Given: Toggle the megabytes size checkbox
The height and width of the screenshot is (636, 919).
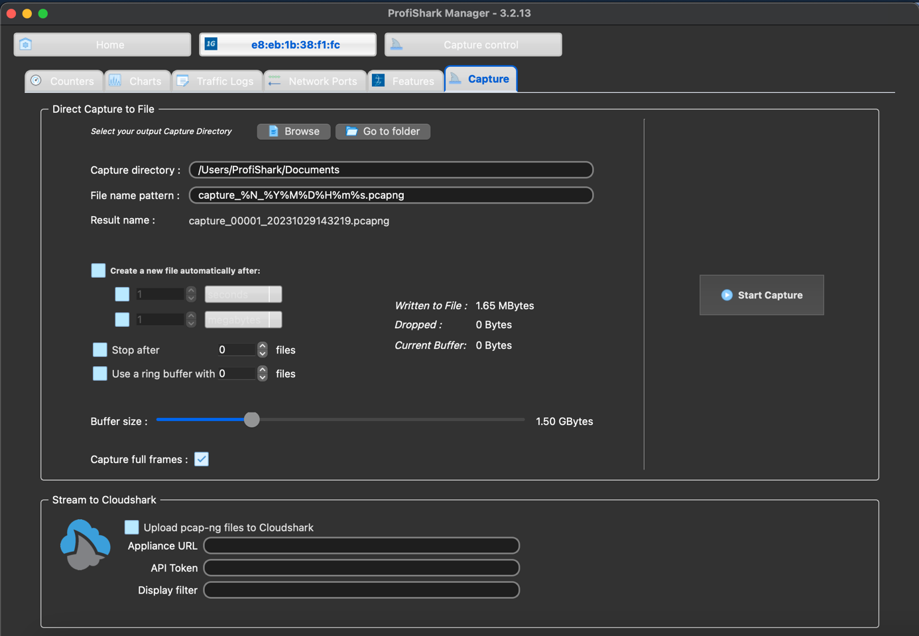Looking at the screenshot, I should (x=122, y=320).
